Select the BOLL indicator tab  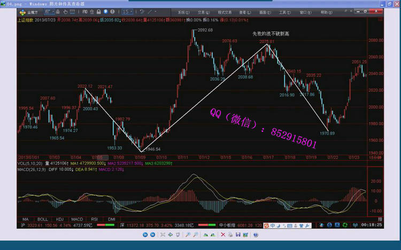coord(42,219)
